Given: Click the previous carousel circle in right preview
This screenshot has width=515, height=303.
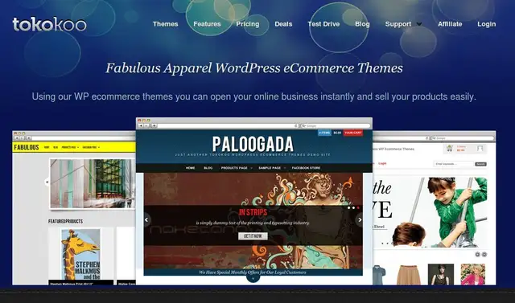Looking at the screenshot, I should (x=477, y=254).
